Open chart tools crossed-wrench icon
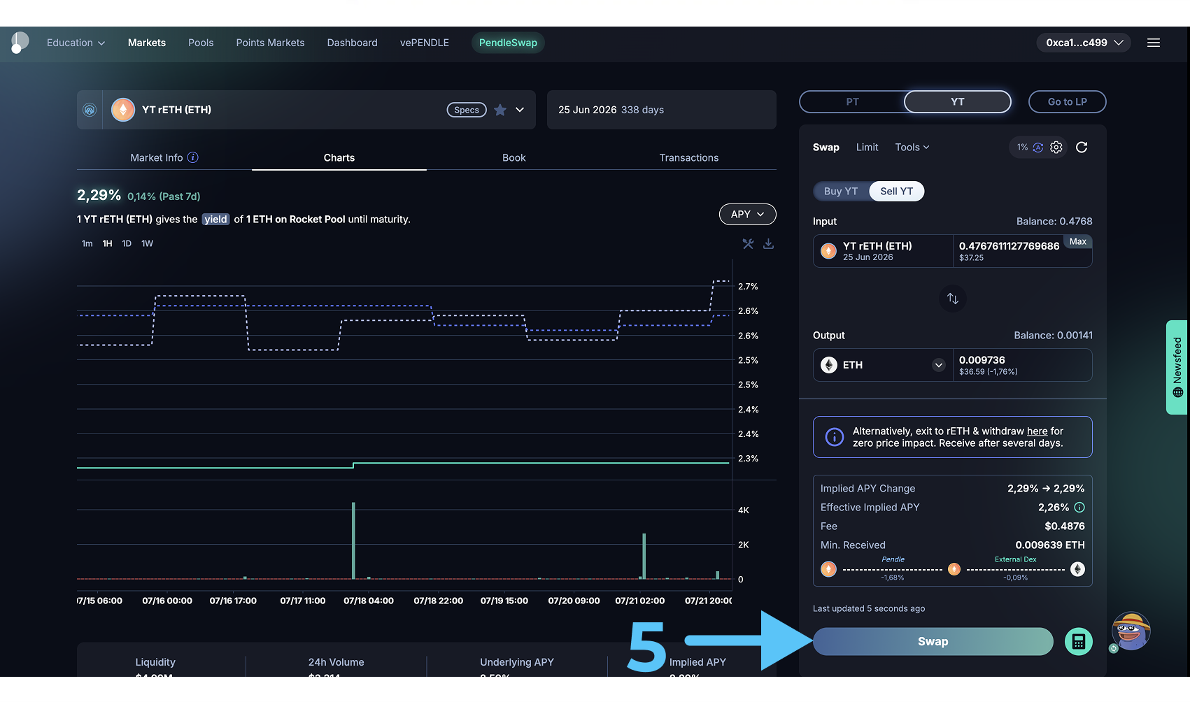This screenshot has width=1190, height=702. (x=748, y=244)
